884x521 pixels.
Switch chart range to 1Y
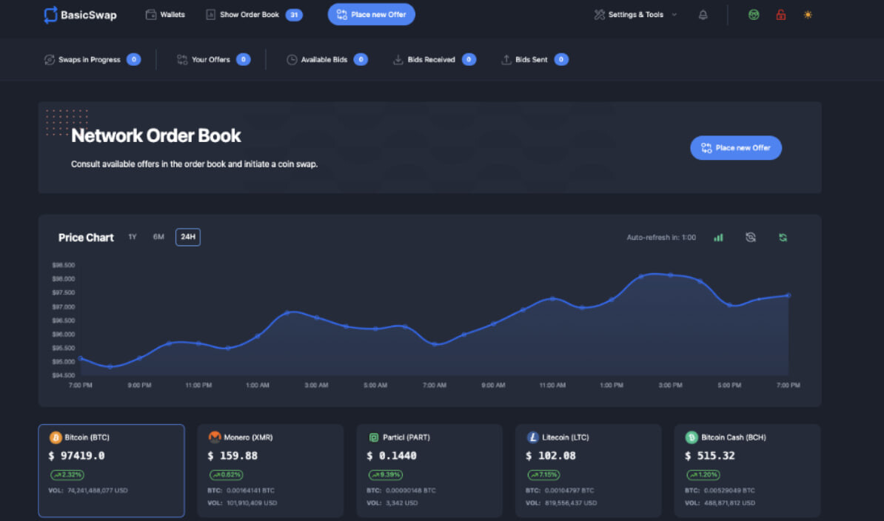click(x=133, y=237)
